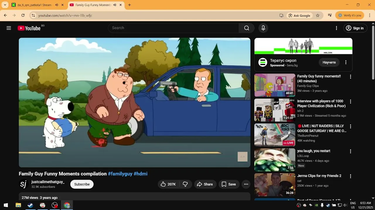This screenshot has width=375, height=210.
Task: Click Verify it's you profile chip
Action: point(350,15)
